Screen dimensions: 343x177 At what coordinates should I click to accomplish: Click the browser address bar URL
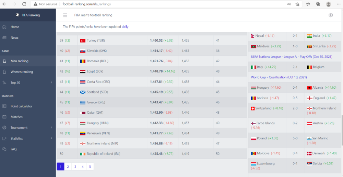point(86,4)
